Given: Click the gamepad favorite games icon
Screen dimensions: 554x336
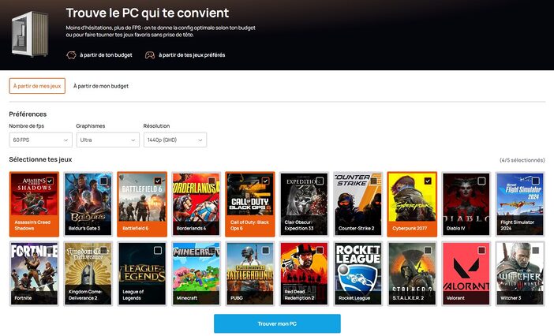Looking at the screenshot, I should (x=150, y=55).
